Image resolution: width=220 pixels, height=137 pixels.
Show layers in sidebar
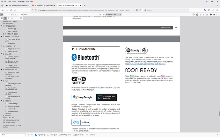(x=12, y=18)
